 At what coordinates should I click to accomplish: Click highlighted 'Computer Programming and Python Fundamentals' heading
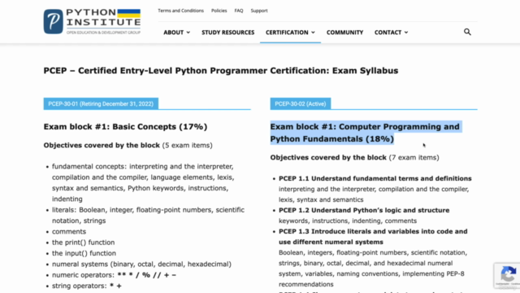[x=365, y=133]
